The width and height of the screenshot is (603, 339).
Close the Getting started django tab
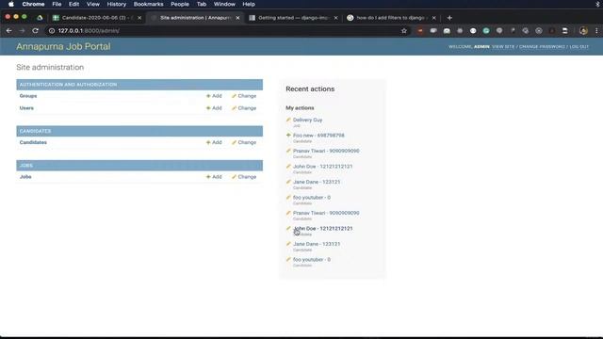click(x=335, y=18)
